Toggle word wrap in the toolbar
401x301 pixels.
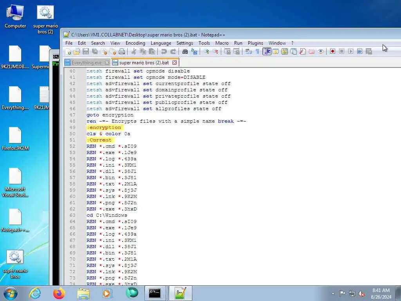coord(249,51)
